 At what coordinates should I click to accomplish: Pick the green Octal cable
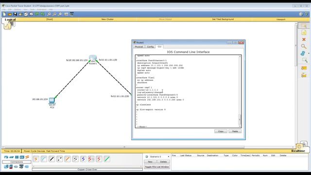tap(107, 159)
